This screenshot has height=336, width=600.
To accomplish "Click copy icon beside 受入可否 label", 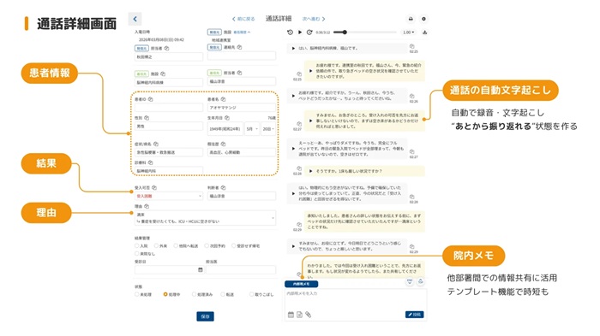I will click(x=154, y=188).
